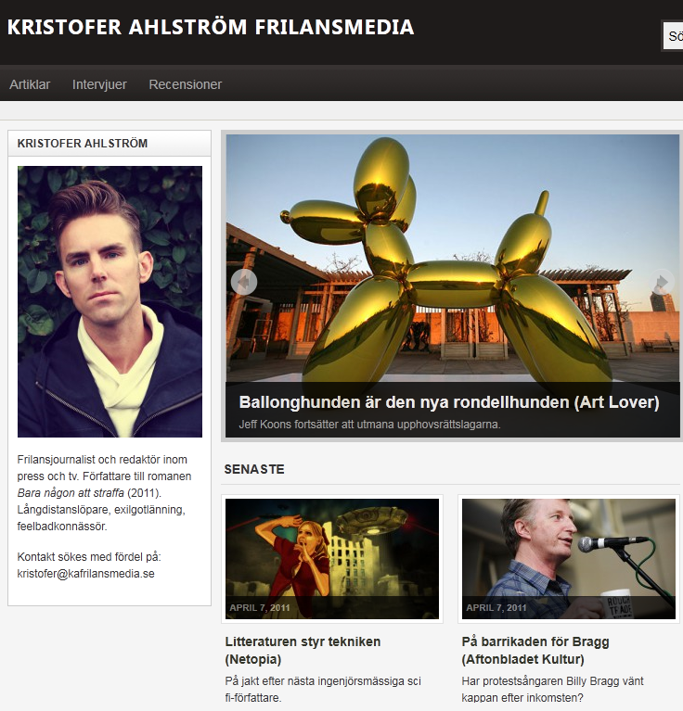Screen dimensions: 683x711
Task: Open the Artiklar menu item
Action: coord(30,84)
